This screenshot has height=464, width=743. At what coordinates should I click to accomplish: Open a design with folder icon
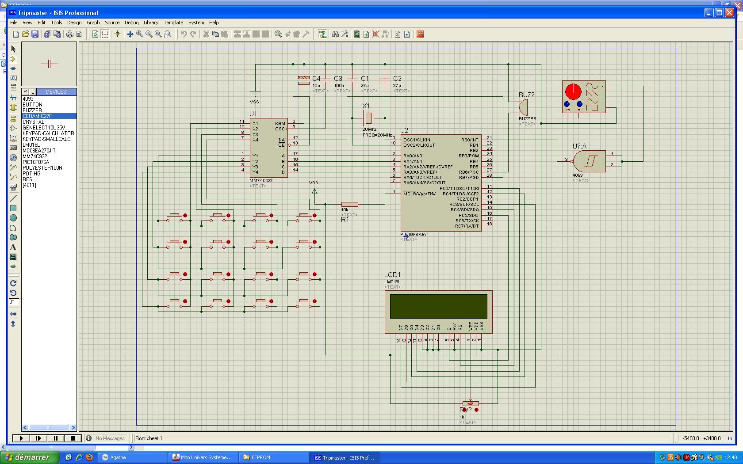click(x=26, y=34)
